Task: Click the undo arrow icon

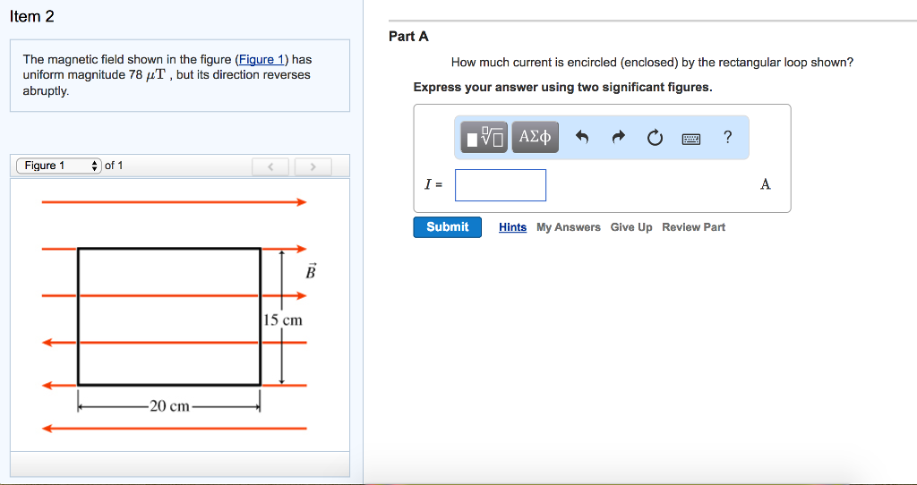Action: (581, 137)
